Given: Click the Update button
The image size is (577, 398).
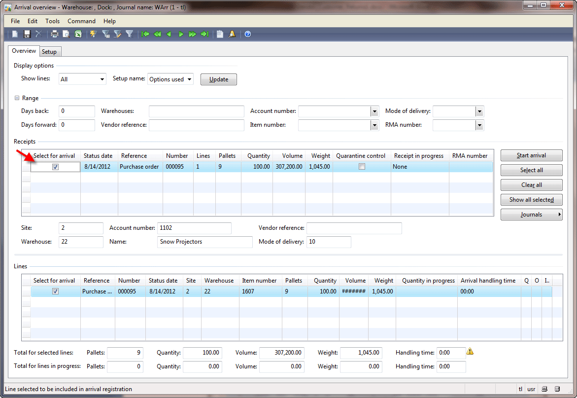Looking at the screenshot, I should click(219, 79).
